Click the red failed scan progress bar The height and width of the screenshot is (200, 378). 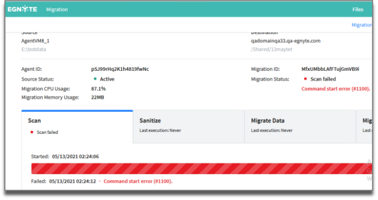202,168
